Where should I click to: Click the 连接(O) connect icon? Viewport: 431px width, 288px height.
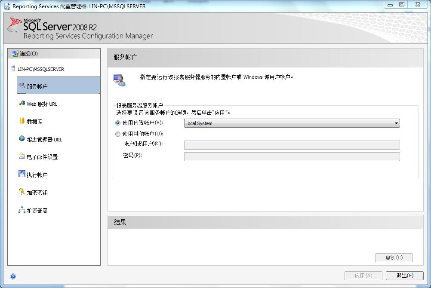tap(15, 54)
